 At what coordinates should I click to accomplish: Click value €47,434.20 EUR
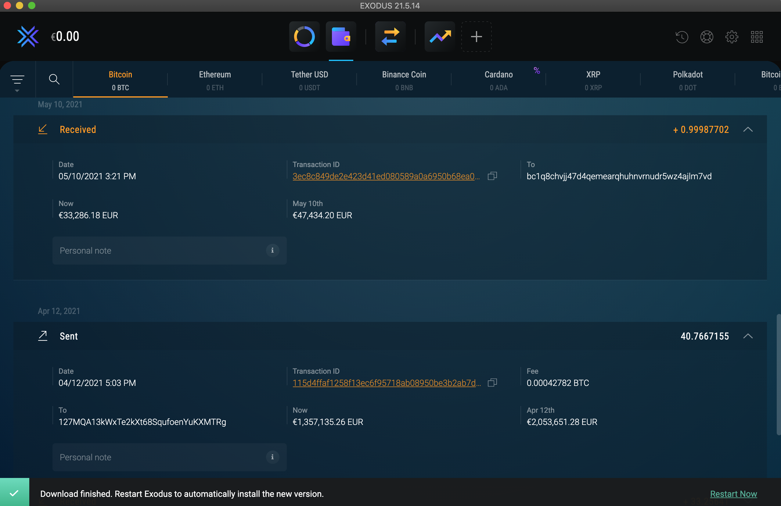coord(322,216)
